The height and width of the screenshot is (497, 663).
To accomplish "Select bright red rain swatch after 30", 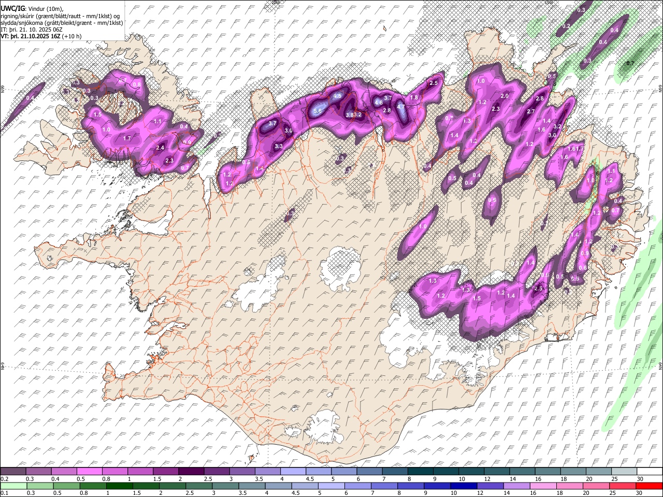I will pyautogui.click(x=650, y=486).
